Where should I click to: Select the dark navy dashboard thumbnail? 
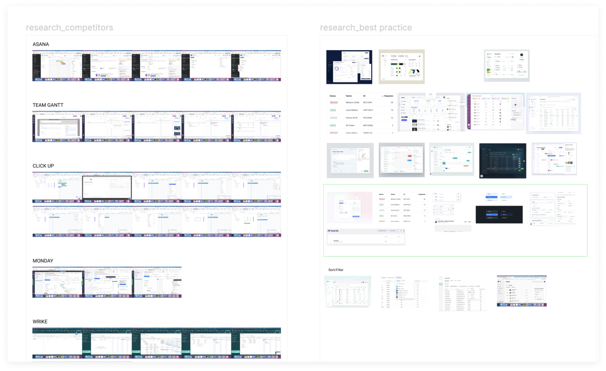349,67
